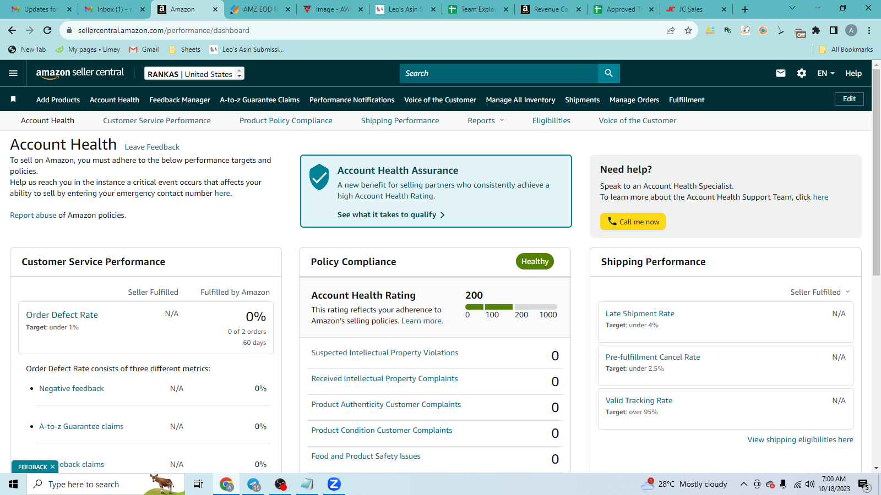Click the Account Health Assurance shield icon
This screenshot has width=881, height=495.
319,177
